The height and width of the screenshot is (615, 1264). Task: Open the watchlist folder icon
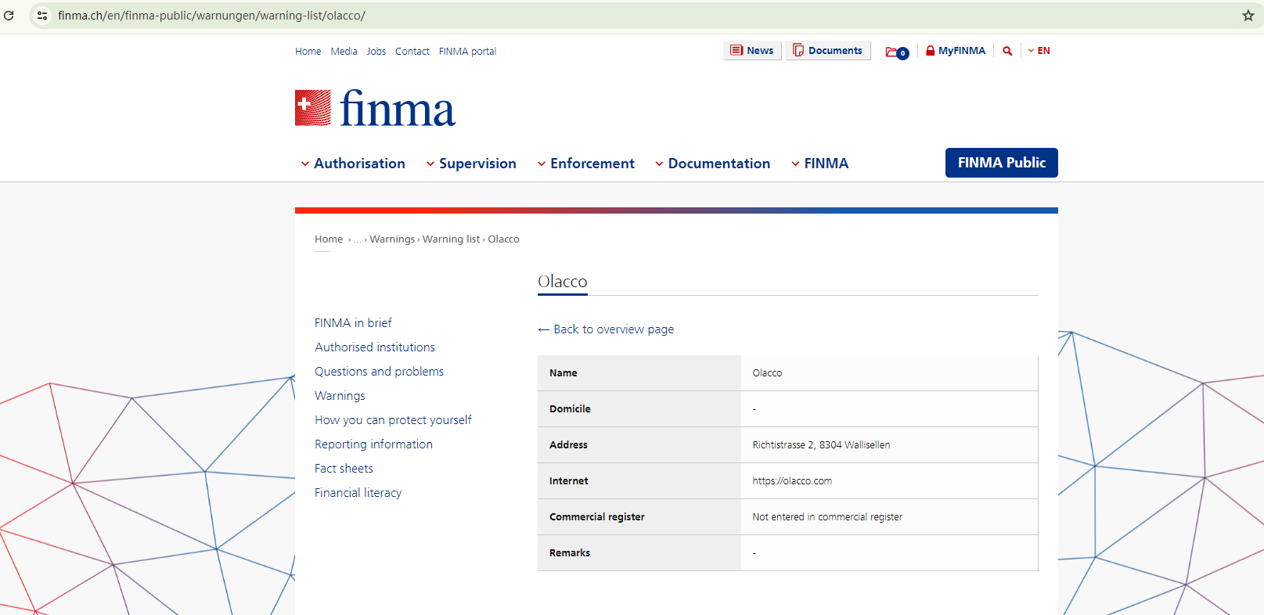click(895, 52)
